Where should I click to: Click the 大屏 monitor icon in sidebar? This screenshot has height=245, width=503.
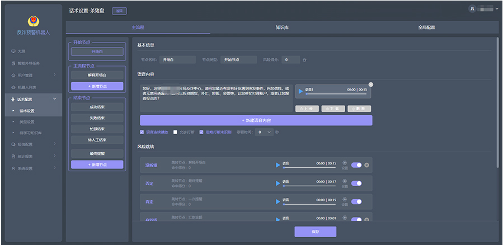[13, 51]
